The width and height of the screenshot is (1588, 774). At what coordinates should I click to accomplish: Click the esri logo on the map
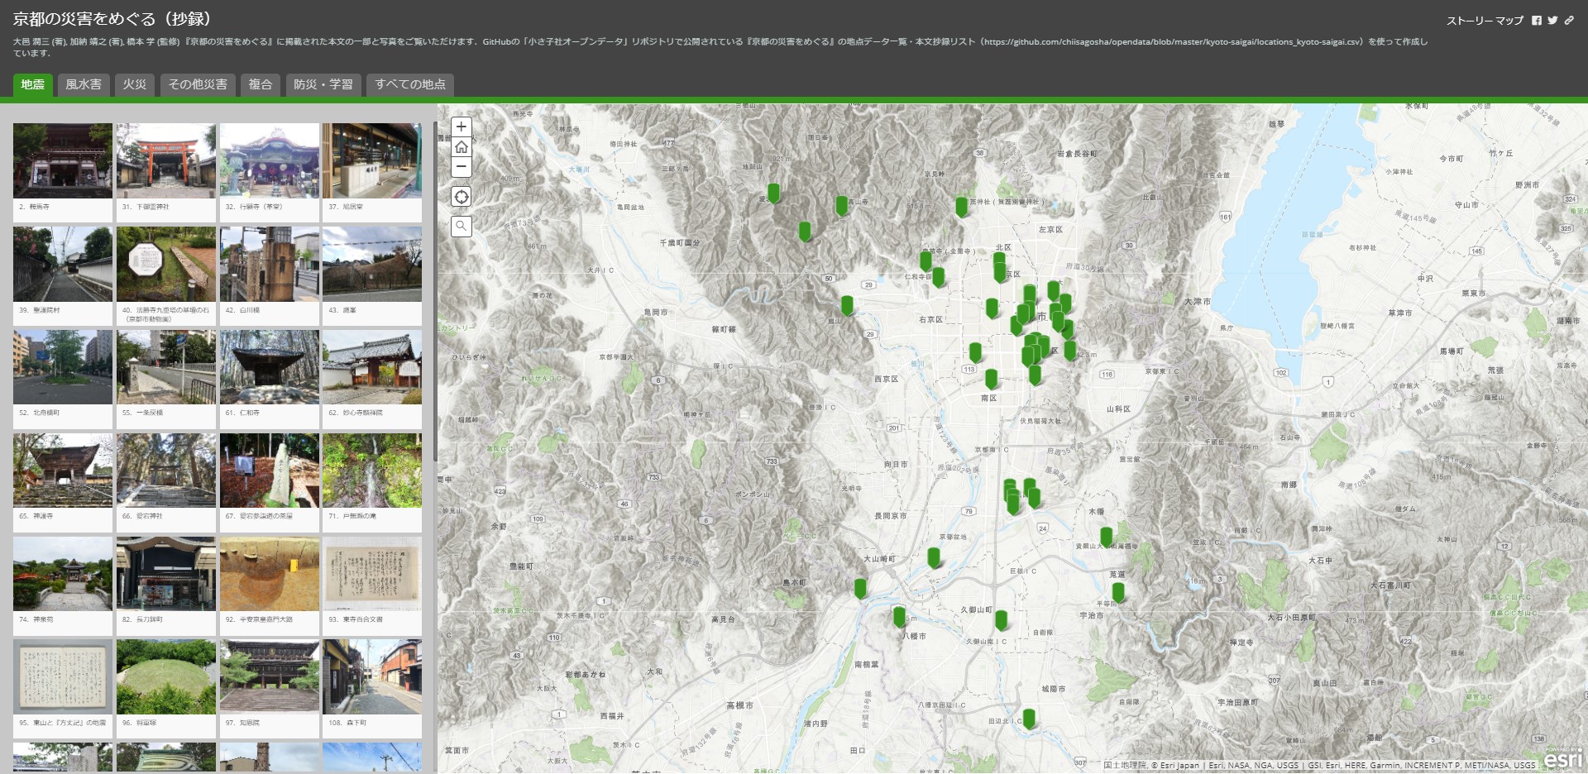(1562, 759)
